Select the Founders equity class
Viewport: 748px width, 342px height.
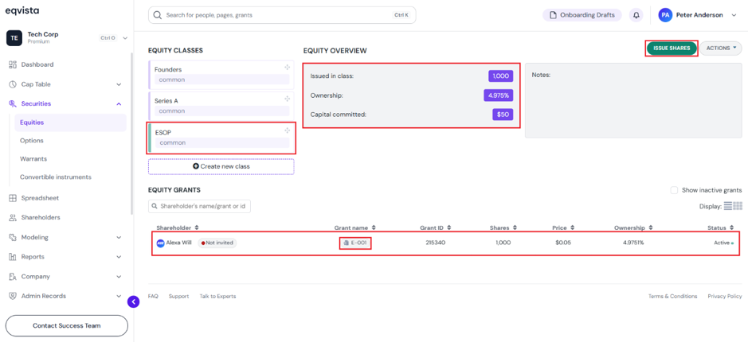tap(221, 74)
